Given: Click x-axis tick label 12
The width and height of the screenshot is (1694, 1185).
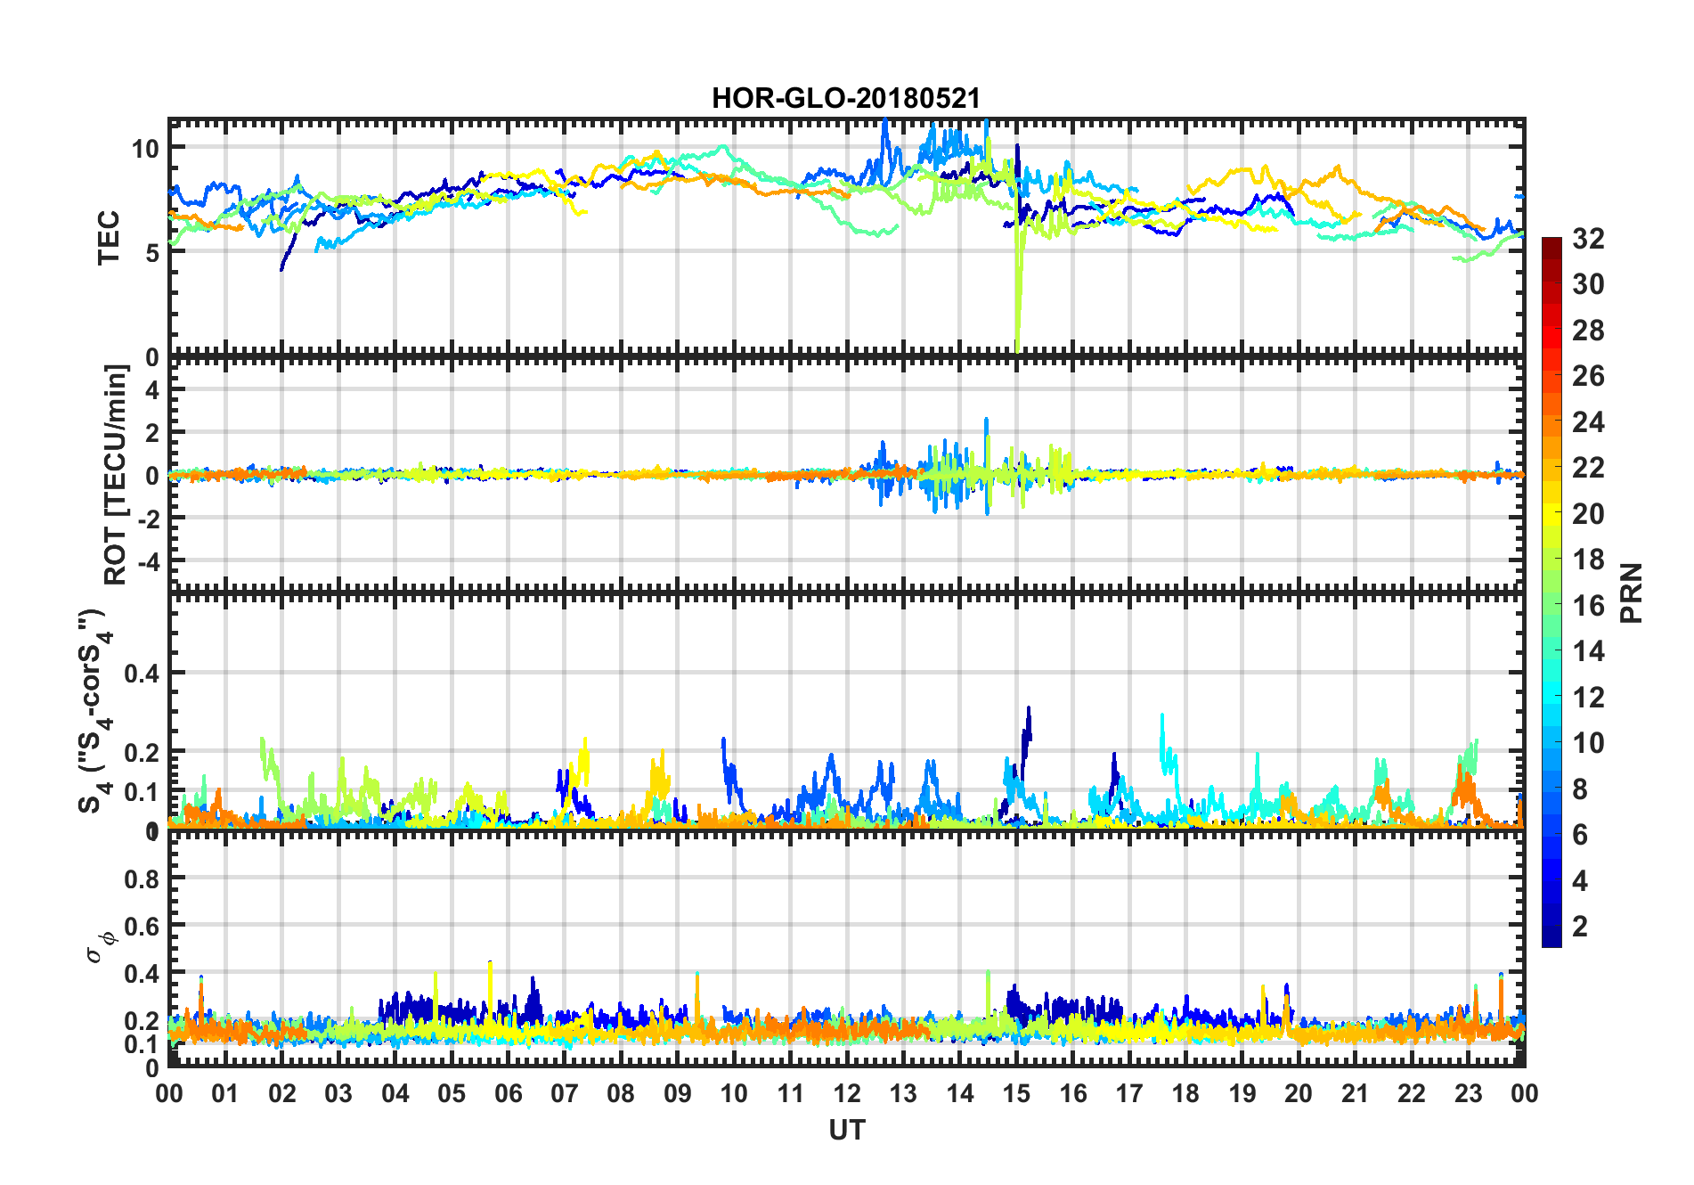Looking at the screenshot, I should [x=847, y=1093].
